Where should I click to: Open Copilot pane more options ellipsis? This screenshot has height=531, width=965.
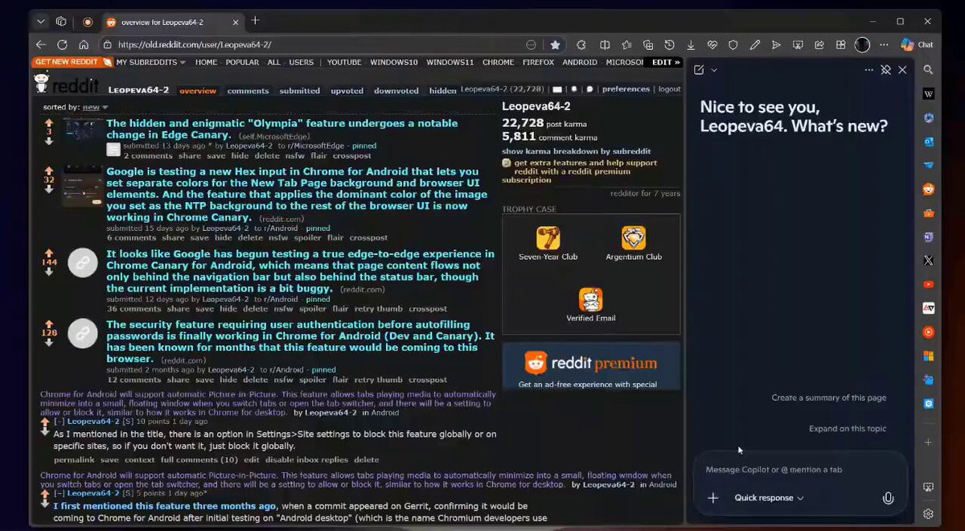(x=868, y=70)
